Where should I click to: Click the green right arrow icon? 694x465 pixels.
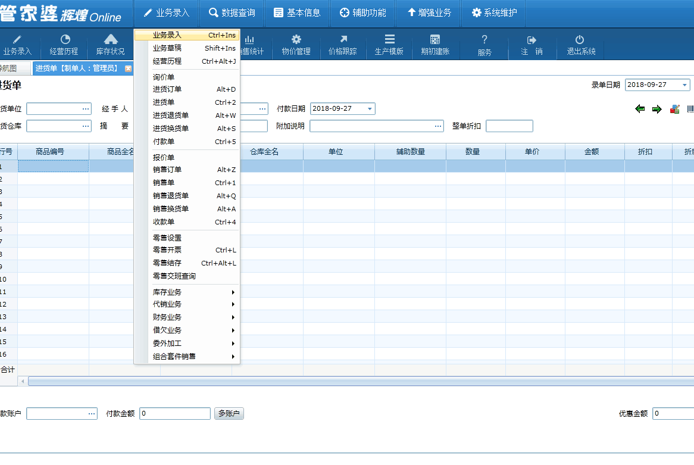[x=657, y=109]
